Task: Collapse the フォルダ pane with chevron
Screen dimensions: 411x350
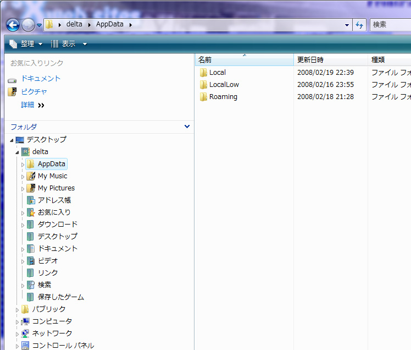Action: pyautogui.click(x=187, y=127)
